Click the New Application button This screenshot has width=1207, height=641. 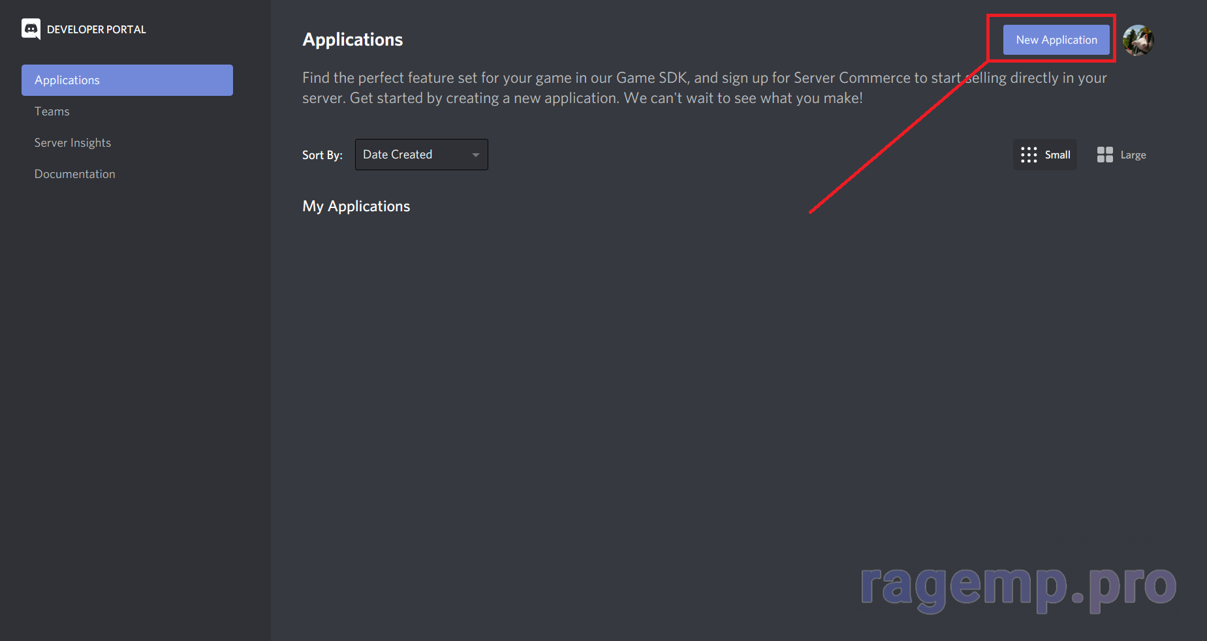tap(1056, 40)
